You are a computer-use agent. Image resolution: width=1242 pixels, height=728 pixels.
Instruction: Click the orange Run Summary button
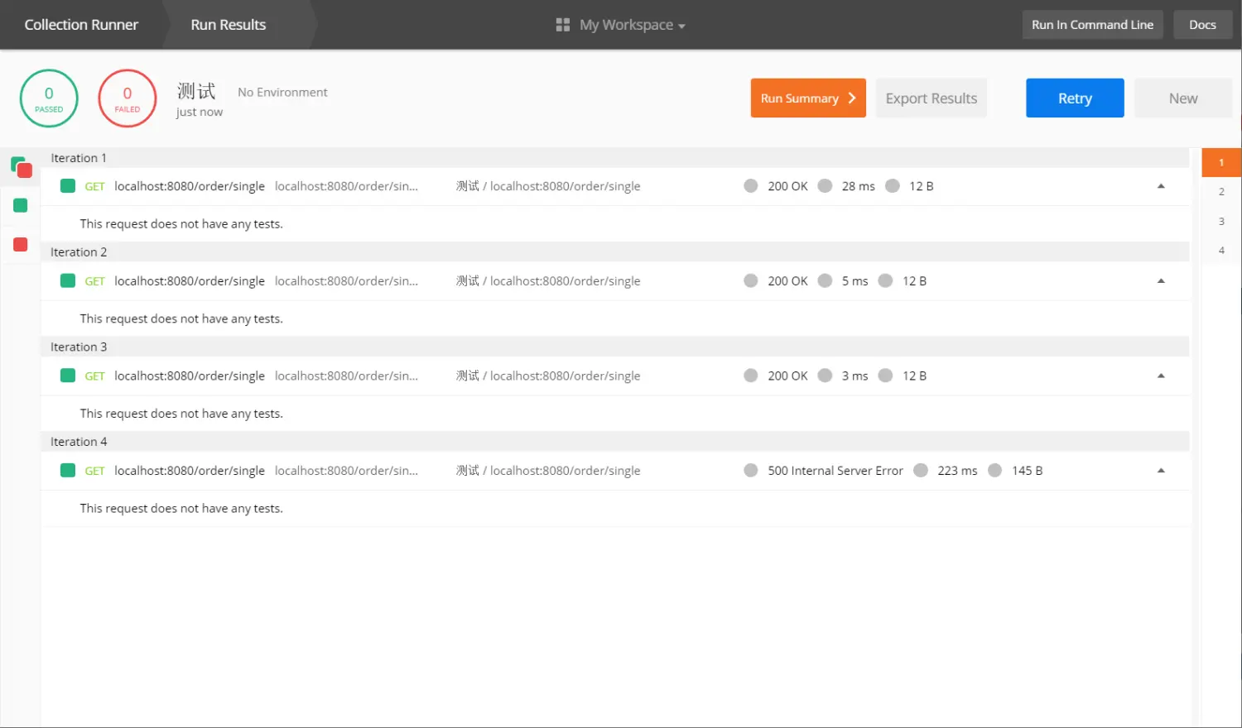pyautogui.click(x=807, y=98)
